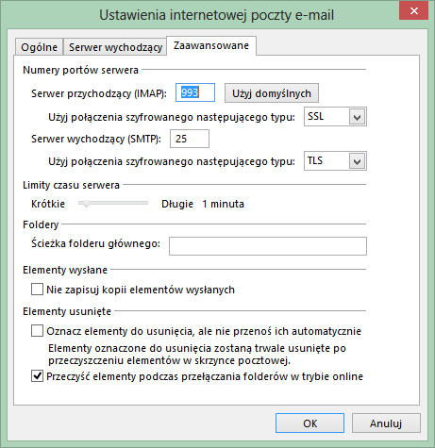Click the Ścieżka folderu głównego text field
435x448 pixels.
pyautogui.click(x=268, y=246)
